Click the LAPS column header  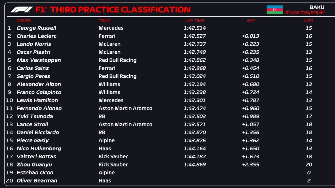pyautogui.click(x=309, y=21)
